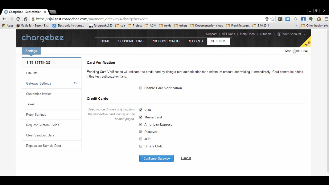
Task: Uncheck the Discover card type
Action: 141,132
